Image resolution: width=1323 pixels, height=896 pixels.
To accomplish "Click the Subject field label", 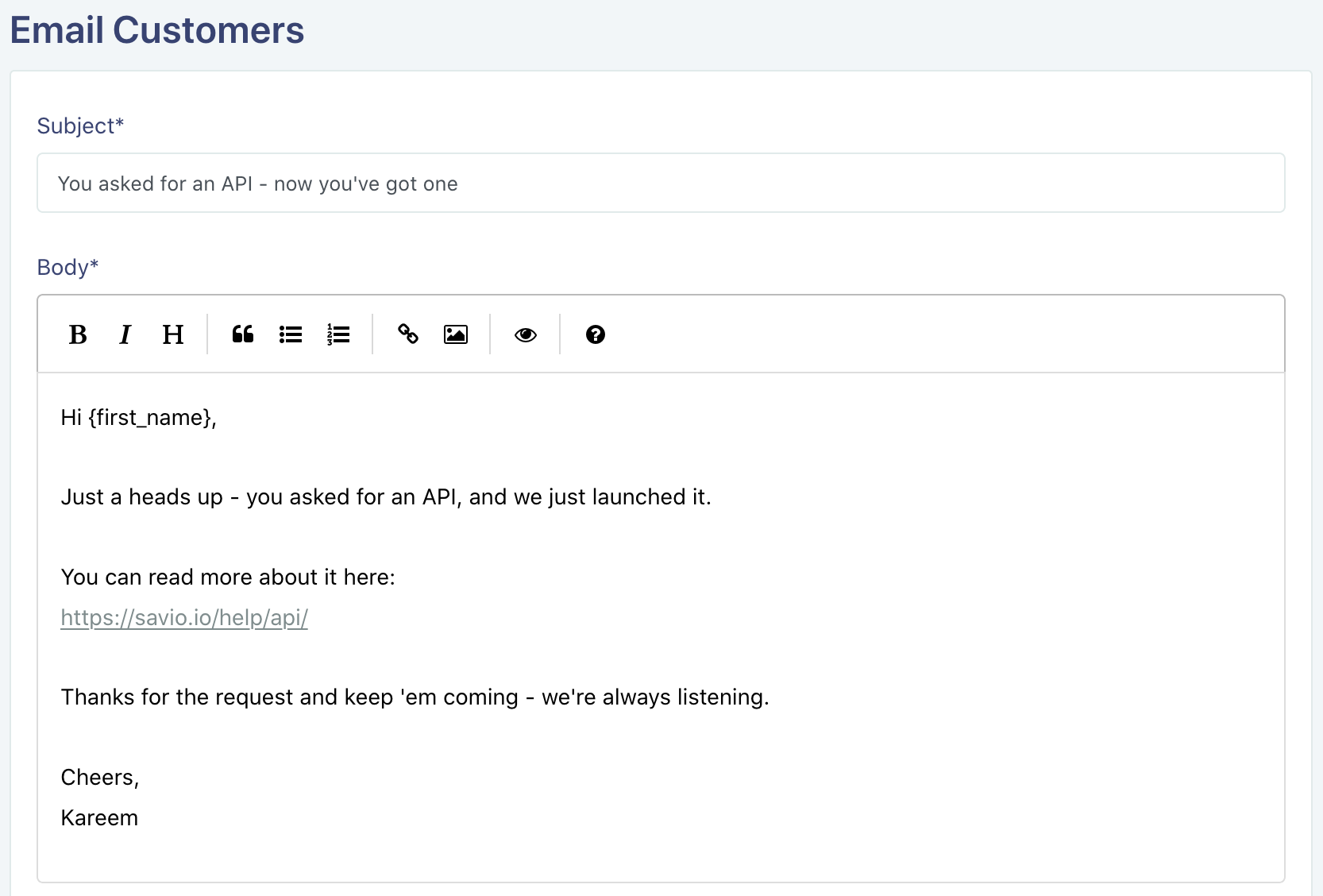I will [80, 126].
